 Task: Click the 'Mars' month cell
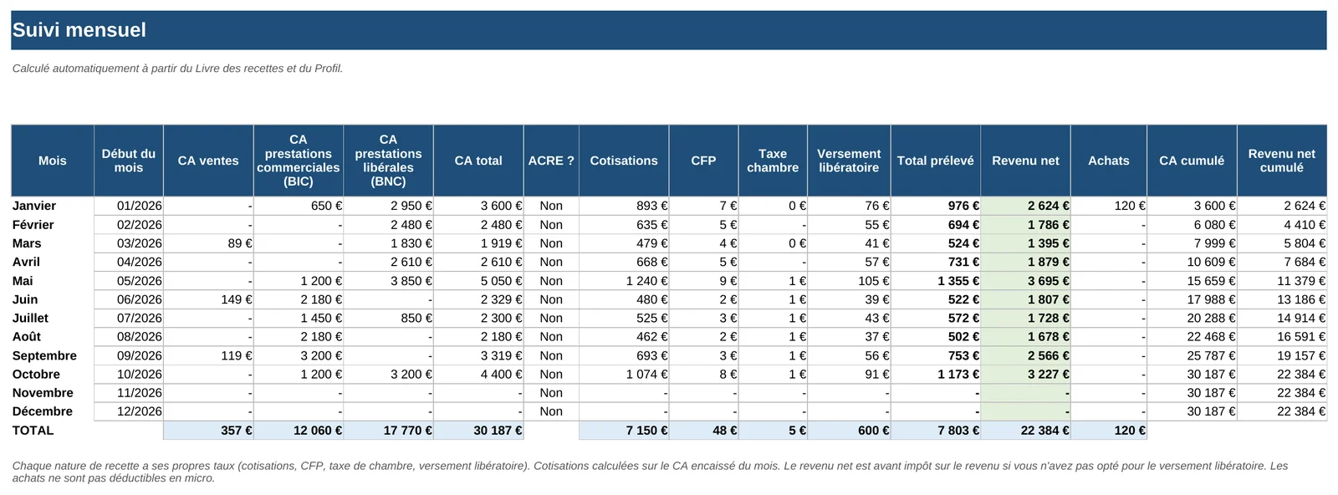(x=53, y=243)
